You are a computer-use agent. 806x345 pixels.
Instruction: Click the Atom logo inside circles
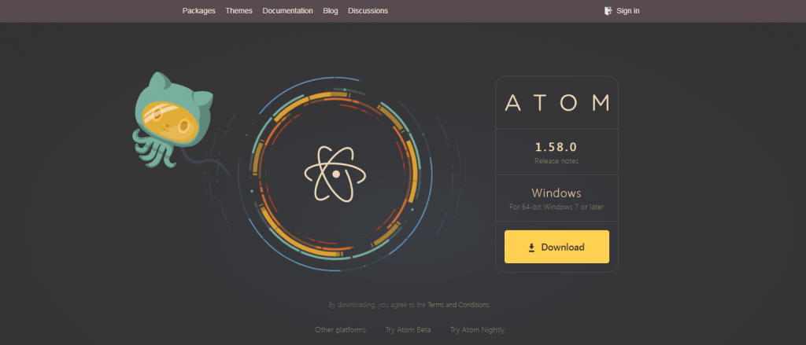pyautogui.click(x=335, y=174)
